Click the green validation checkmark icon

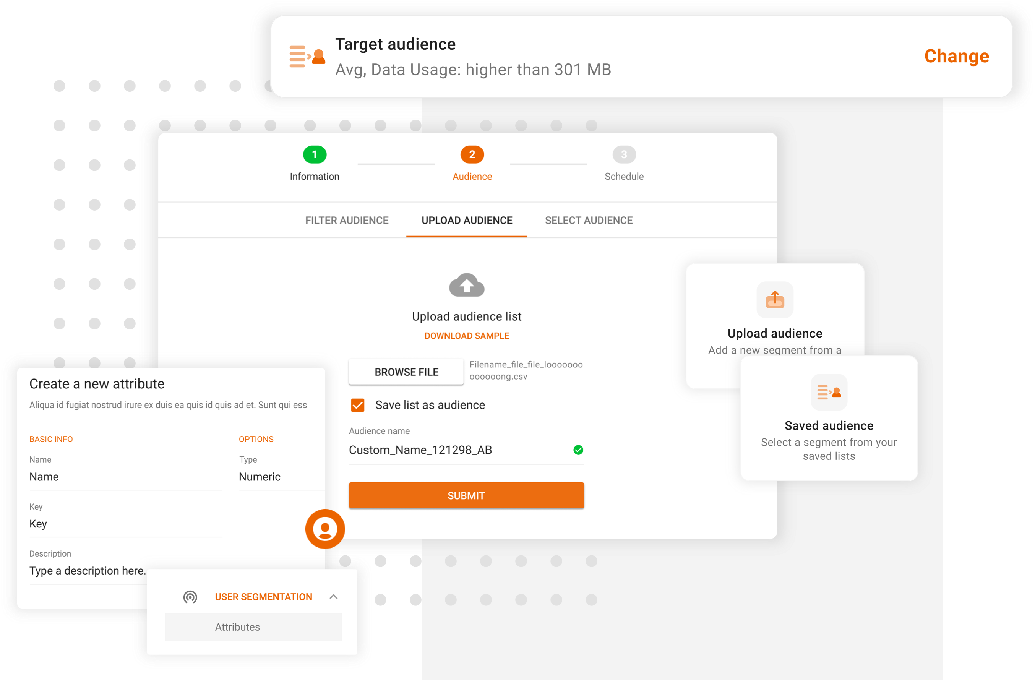click(x=578, y=450)
